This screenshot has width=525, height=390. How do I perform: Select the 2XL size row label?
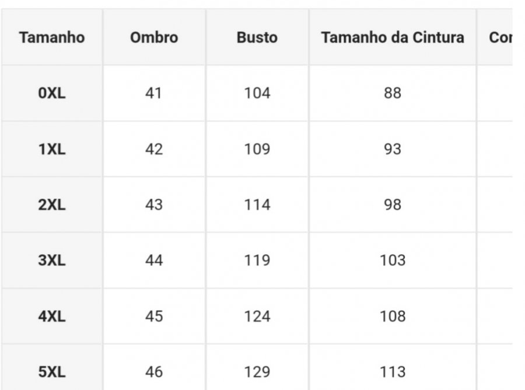(x=52, y=205)
